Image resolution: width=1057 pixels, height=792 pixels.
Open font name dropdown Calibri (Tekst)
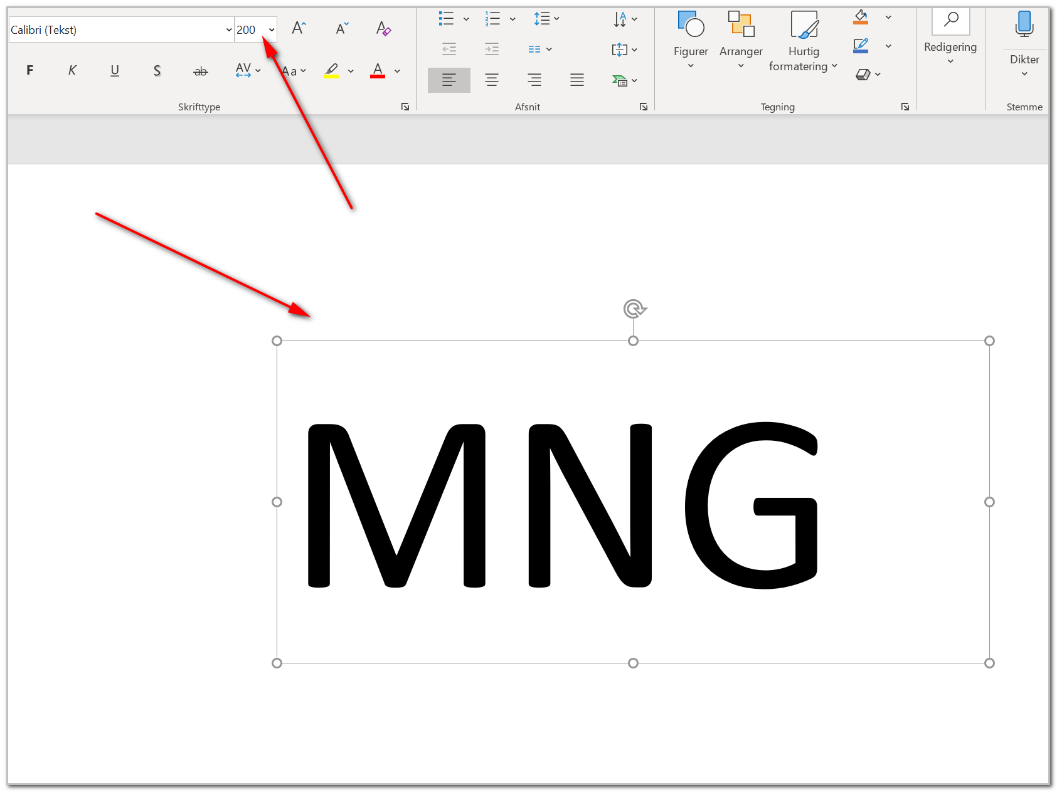(228, 29)
